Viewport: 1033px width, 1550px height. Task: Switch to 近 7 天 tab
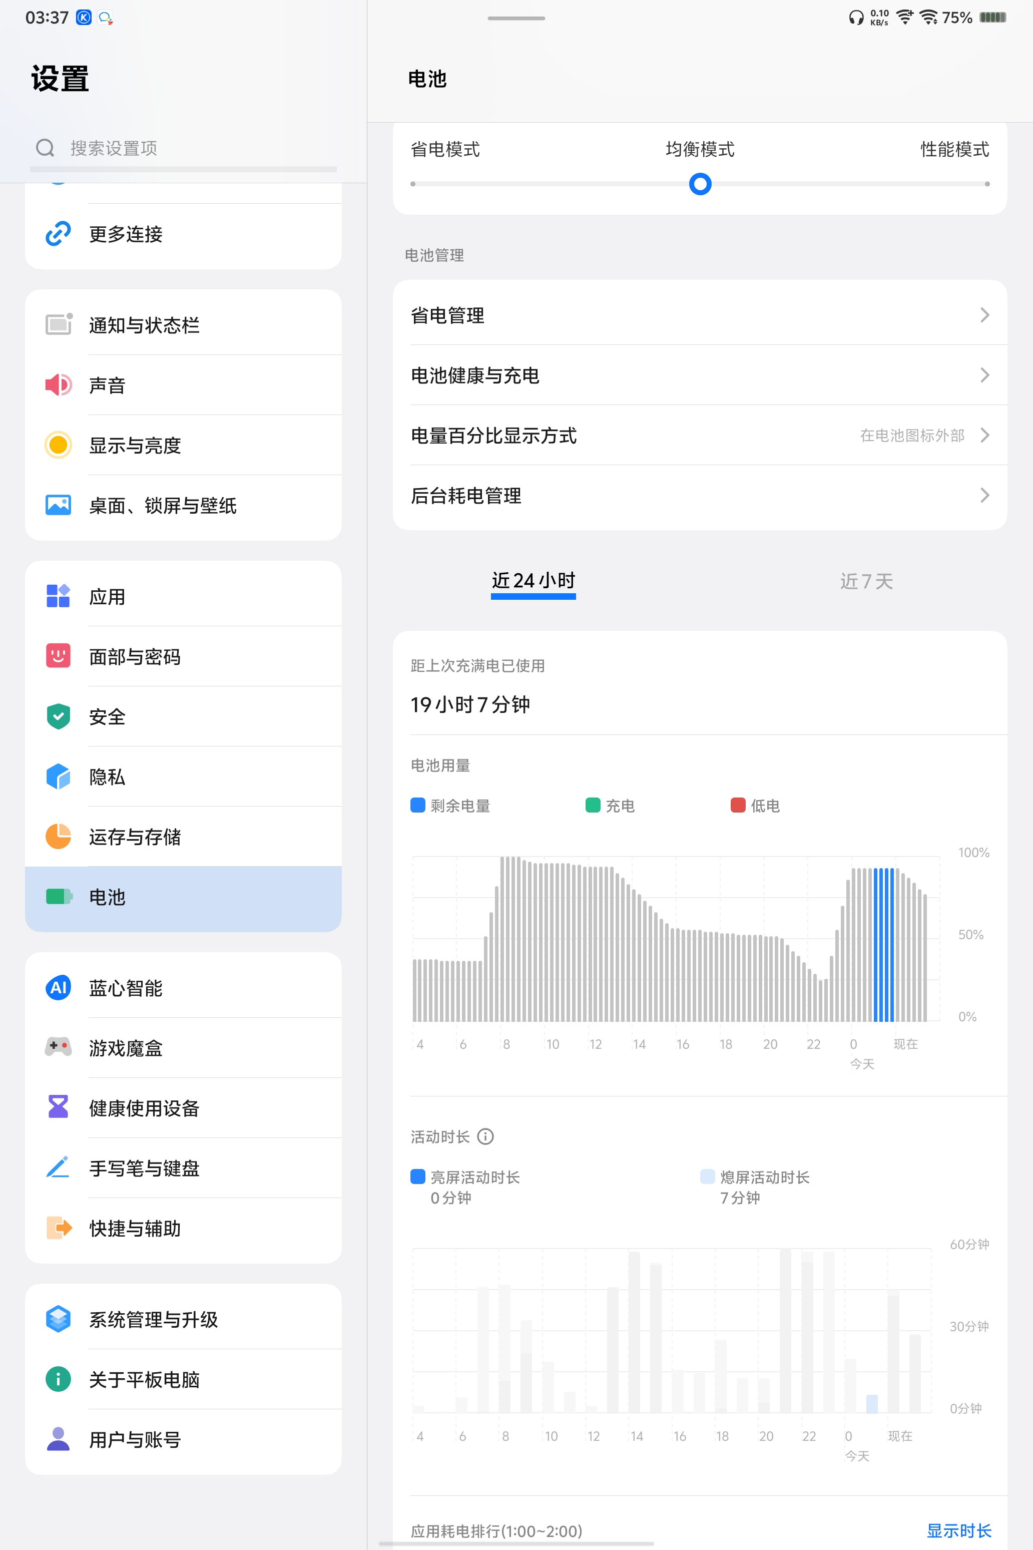pos(866,581)
